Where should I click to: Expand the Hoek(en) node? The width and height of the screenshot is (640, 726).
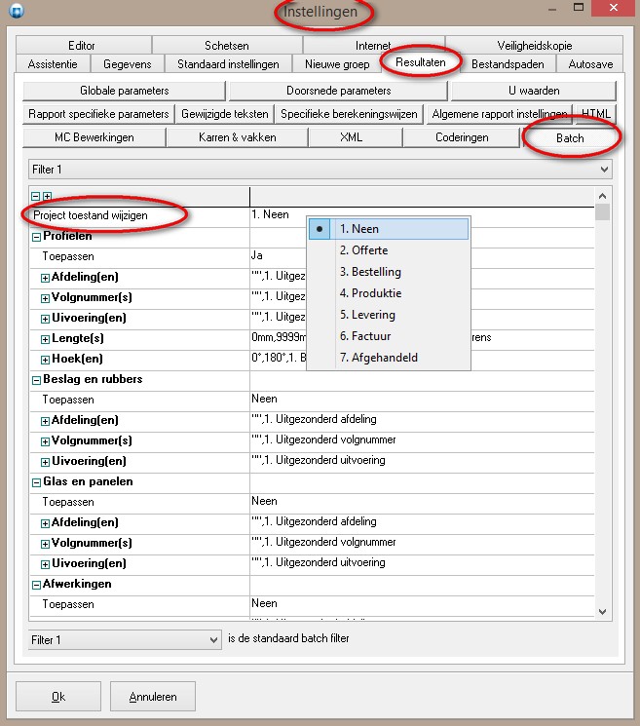coord(45,360)
